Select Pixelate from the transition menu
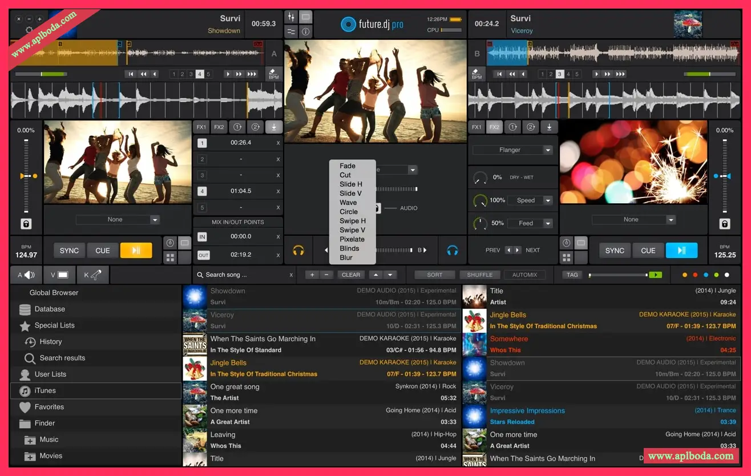The width and height of the screenshot is (751, 476). [x=352, y=239]
